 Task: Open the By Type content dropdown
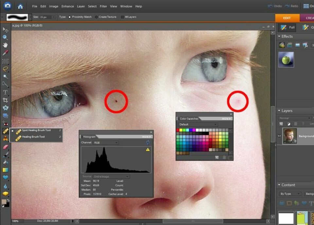tap(289, 194)
